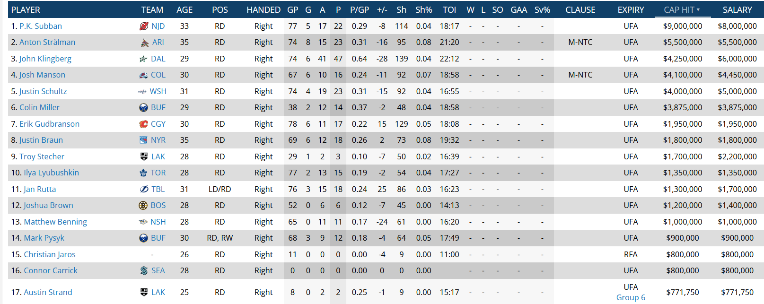Open John Klingberg player link

click(x=45, y=59)
